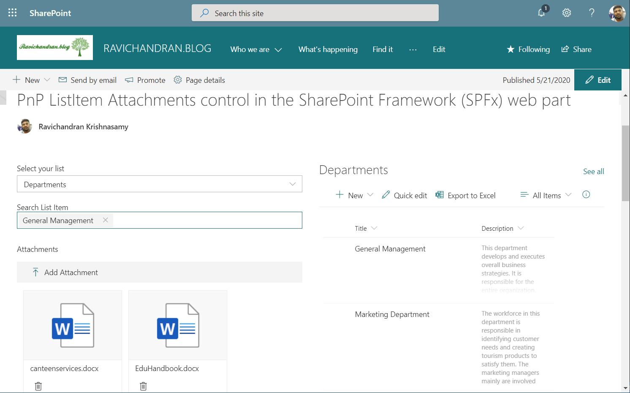Viewport: 630px width, 393px height.
Task: Delete canteenservices.docx with the trash icon
Action: [38, 386]
